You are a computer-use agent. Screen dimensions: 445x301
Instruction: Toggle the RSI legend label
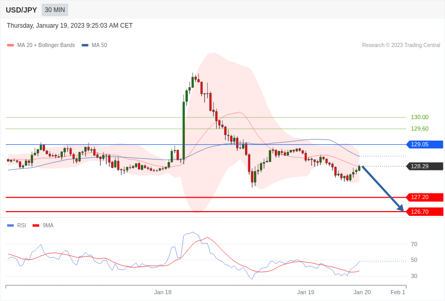(21, 225)
